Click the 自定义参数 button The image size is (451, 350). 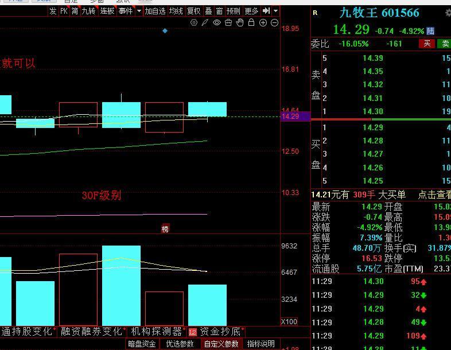tap(221, 344)
